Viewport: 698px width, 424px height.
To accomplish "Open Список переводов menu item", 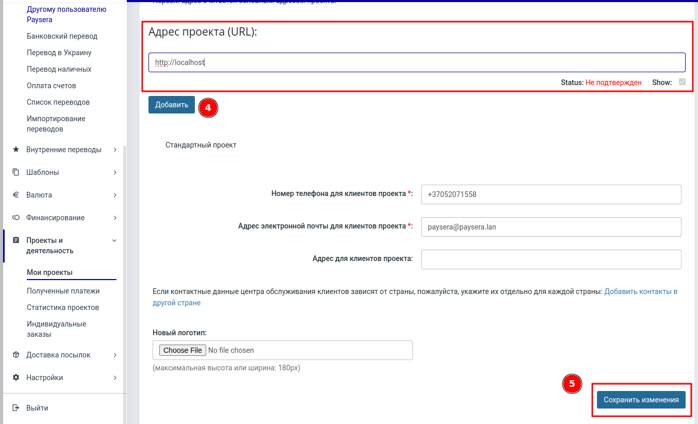I will (58, 102).
